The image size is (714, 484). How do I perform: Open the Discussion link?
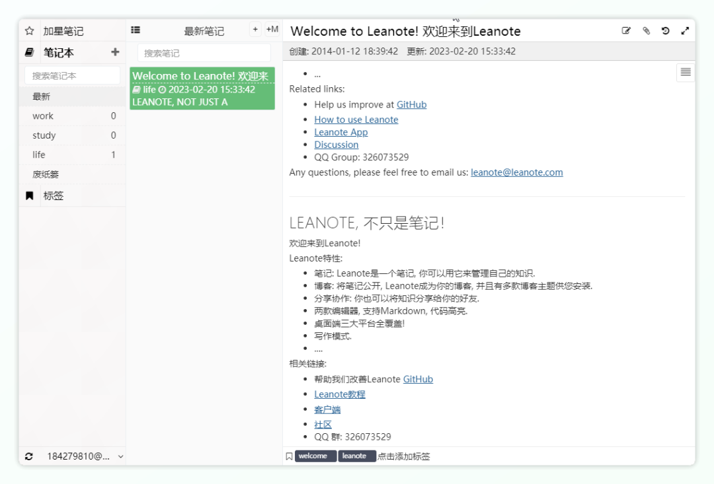336,145
